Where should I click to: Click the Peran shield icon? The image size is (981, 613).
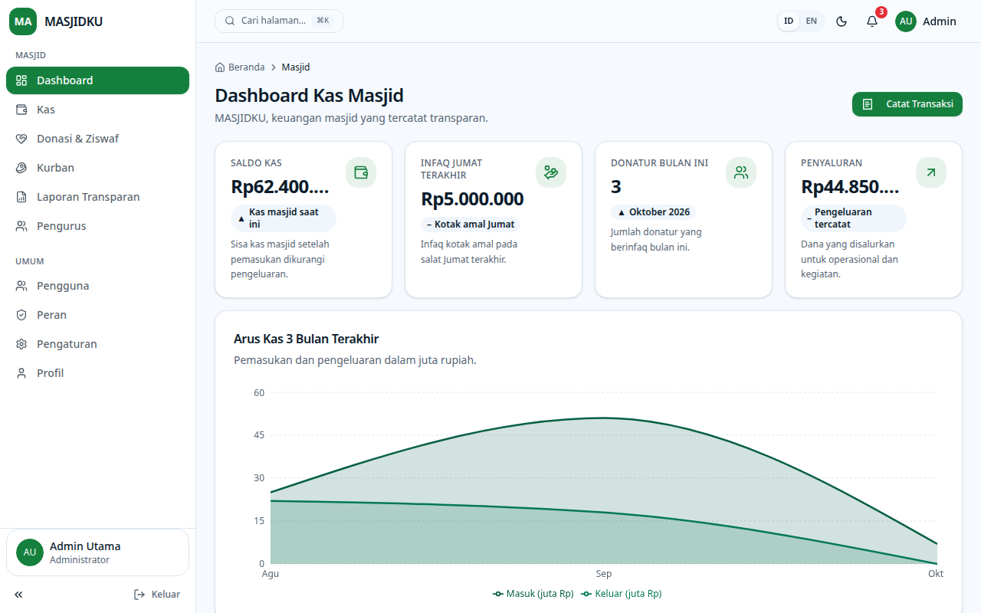click(21, 315)
